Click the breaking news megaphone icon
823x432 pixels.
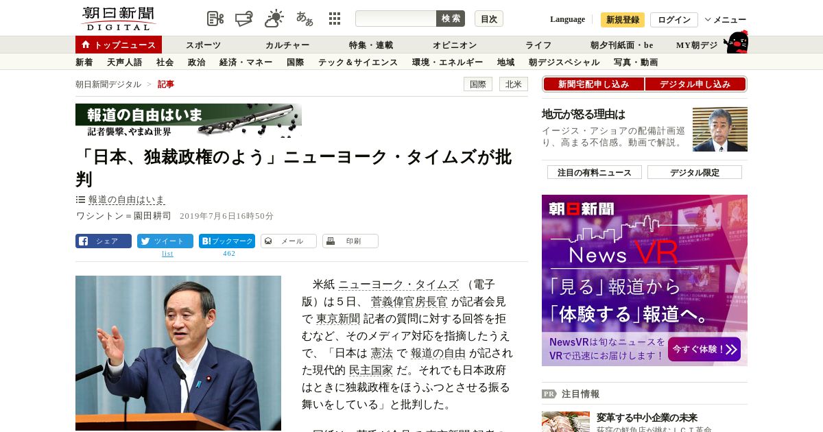click(244, 19)
